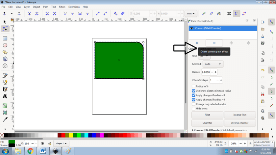Select the Rectangle tool
The width and height of the screenshot is (276, 155).
click(5, 39)
